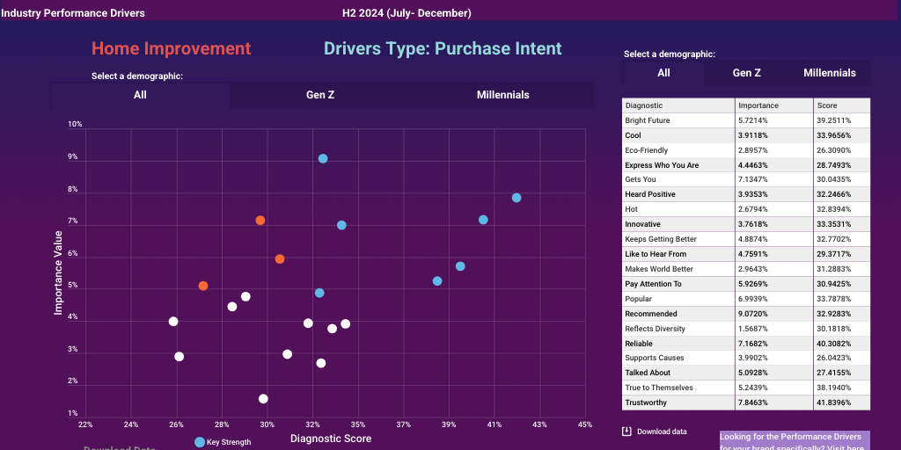
Task: Select the Millennials tab above the chart
Action: tap(502, 95)
